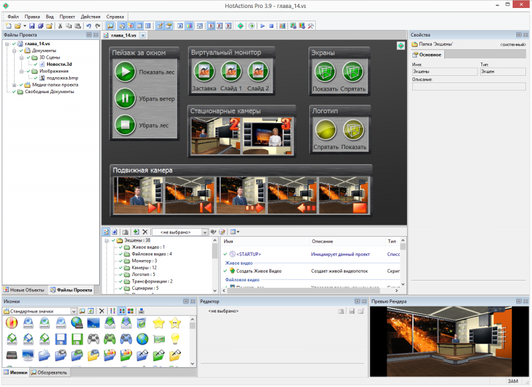The image size is (532, 387).
Task: Open the 'Проект' menu
Action: (67, 17)
